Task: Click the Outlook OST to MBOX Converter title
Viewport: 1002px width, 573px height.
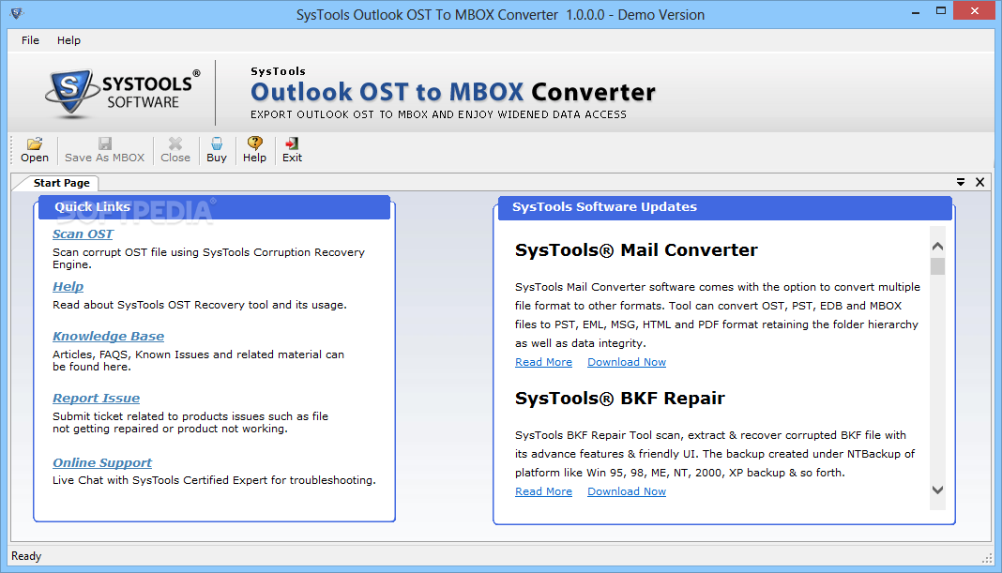Action: [x=453, y=92]
